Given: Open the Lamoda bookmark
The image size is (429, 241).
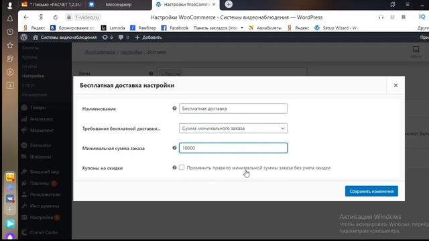Looking at the screenshot, I should [x=113, y=28].
